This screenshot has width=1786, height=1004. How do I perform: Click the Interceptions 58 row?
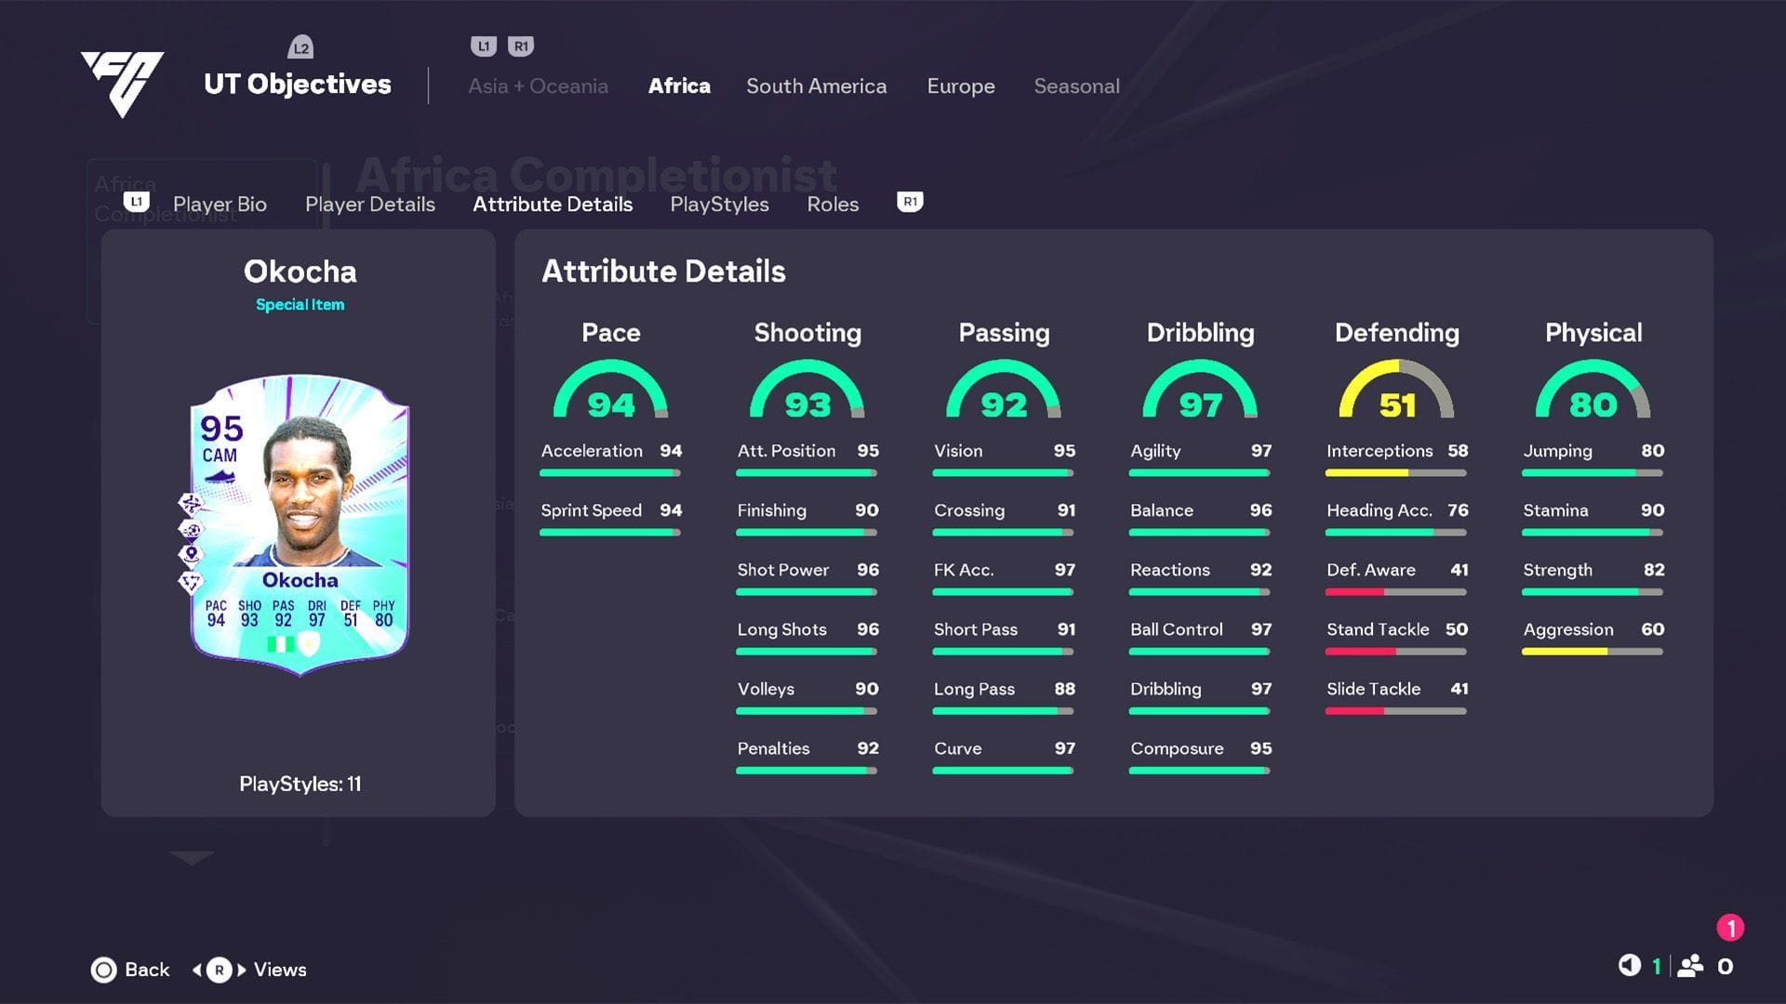pyautogui.click(x=1396, y=459)
